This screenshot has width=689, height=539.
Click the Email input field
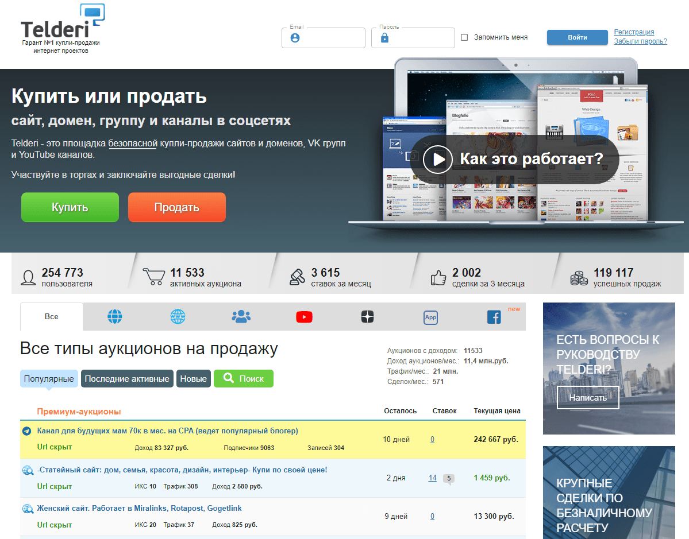(x=324, y=38)
